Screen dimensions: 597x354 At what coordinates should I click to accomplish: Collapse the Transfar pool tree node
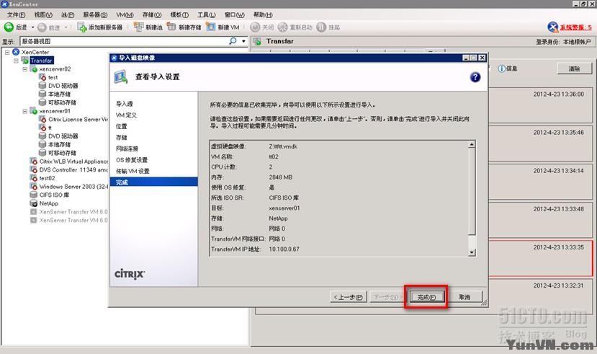coord(16,61)
